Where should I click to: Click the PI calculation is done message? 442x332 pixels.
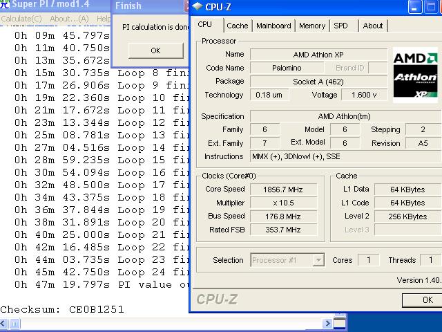(x=155, y=27)
